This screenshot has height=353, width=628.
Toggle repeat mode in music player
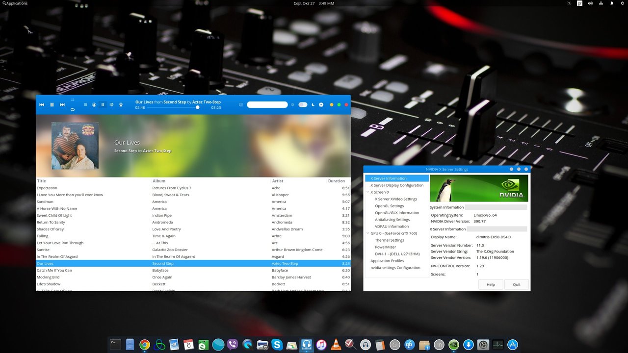coord(73,109)
